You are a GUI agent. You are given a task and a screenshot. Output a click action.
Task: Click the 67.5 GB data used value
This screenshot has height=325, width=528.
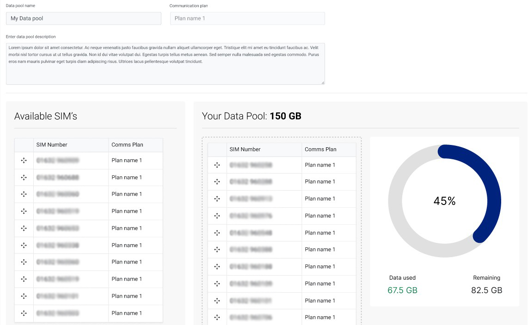pyautogui.click(x=402, y=290)
